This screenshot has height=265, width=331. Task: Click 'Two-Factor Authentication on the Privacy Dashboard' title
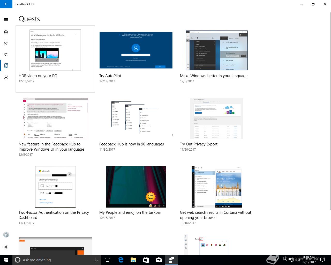pos(54,215)
